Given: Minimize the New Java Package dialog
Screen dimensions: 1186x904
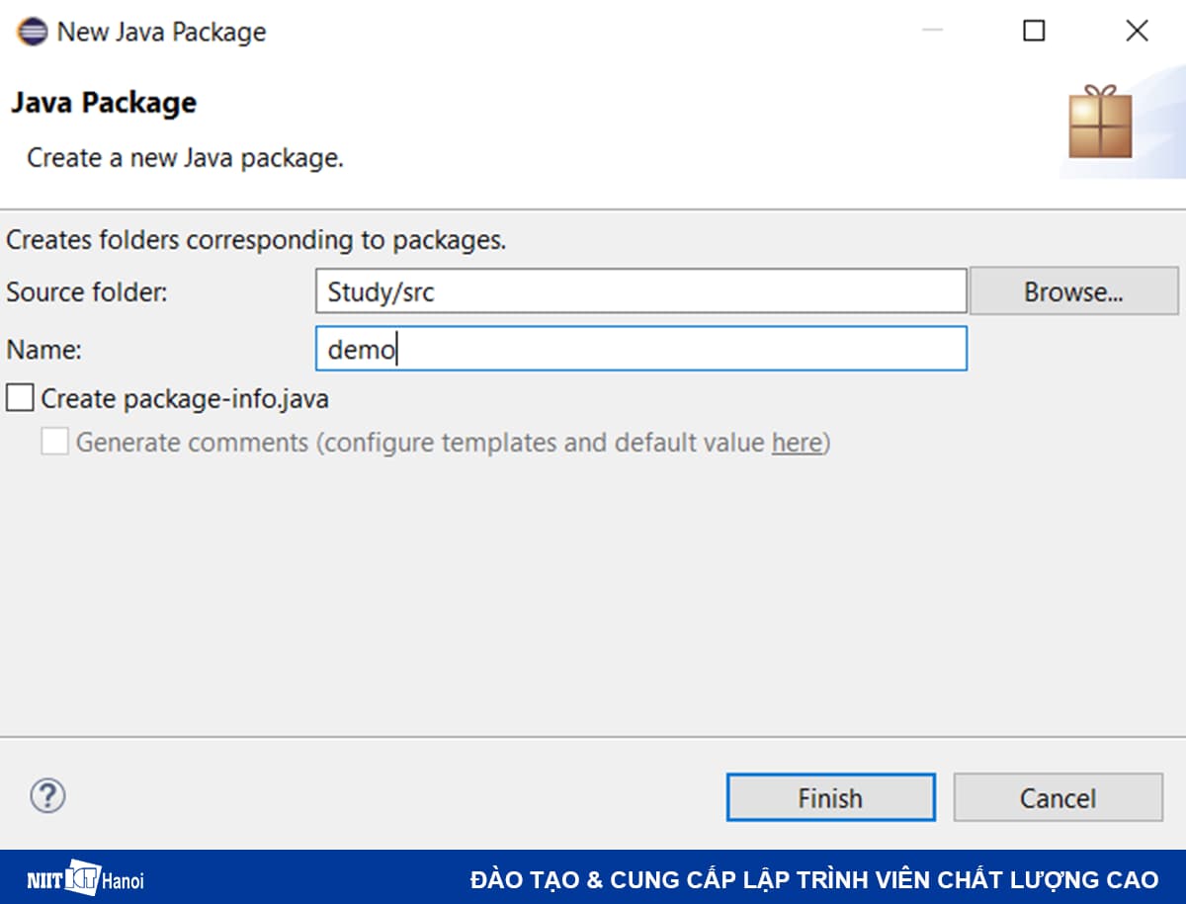Looking at the screenshot, I should (x=933, y=31).
